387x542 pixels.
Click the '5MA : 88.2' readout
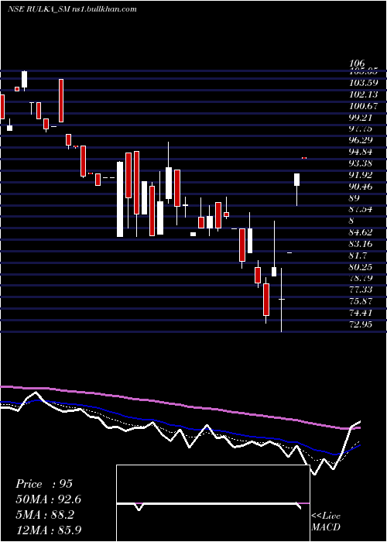point(45,515)
